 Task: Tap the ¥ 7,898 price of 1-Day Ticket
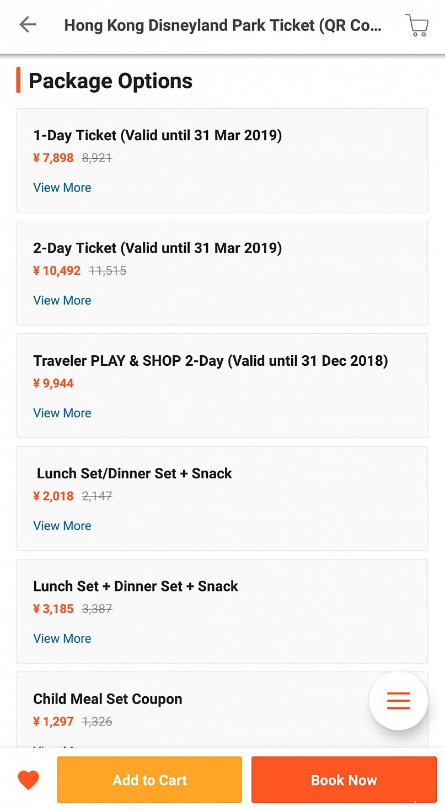pyautogui.click(x=53, y=158)
